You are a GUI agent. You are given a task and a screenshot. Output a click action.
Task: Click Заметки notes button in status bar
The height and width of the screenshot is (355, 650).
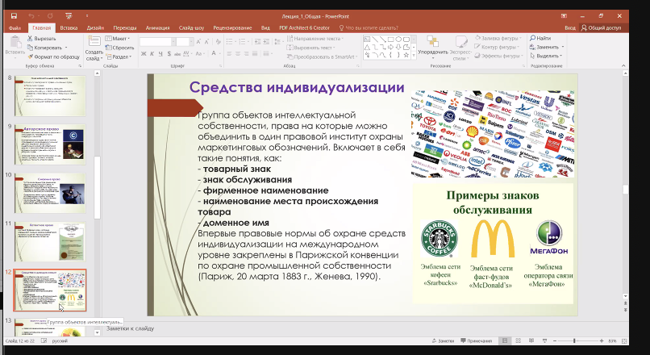coord(443,340)
